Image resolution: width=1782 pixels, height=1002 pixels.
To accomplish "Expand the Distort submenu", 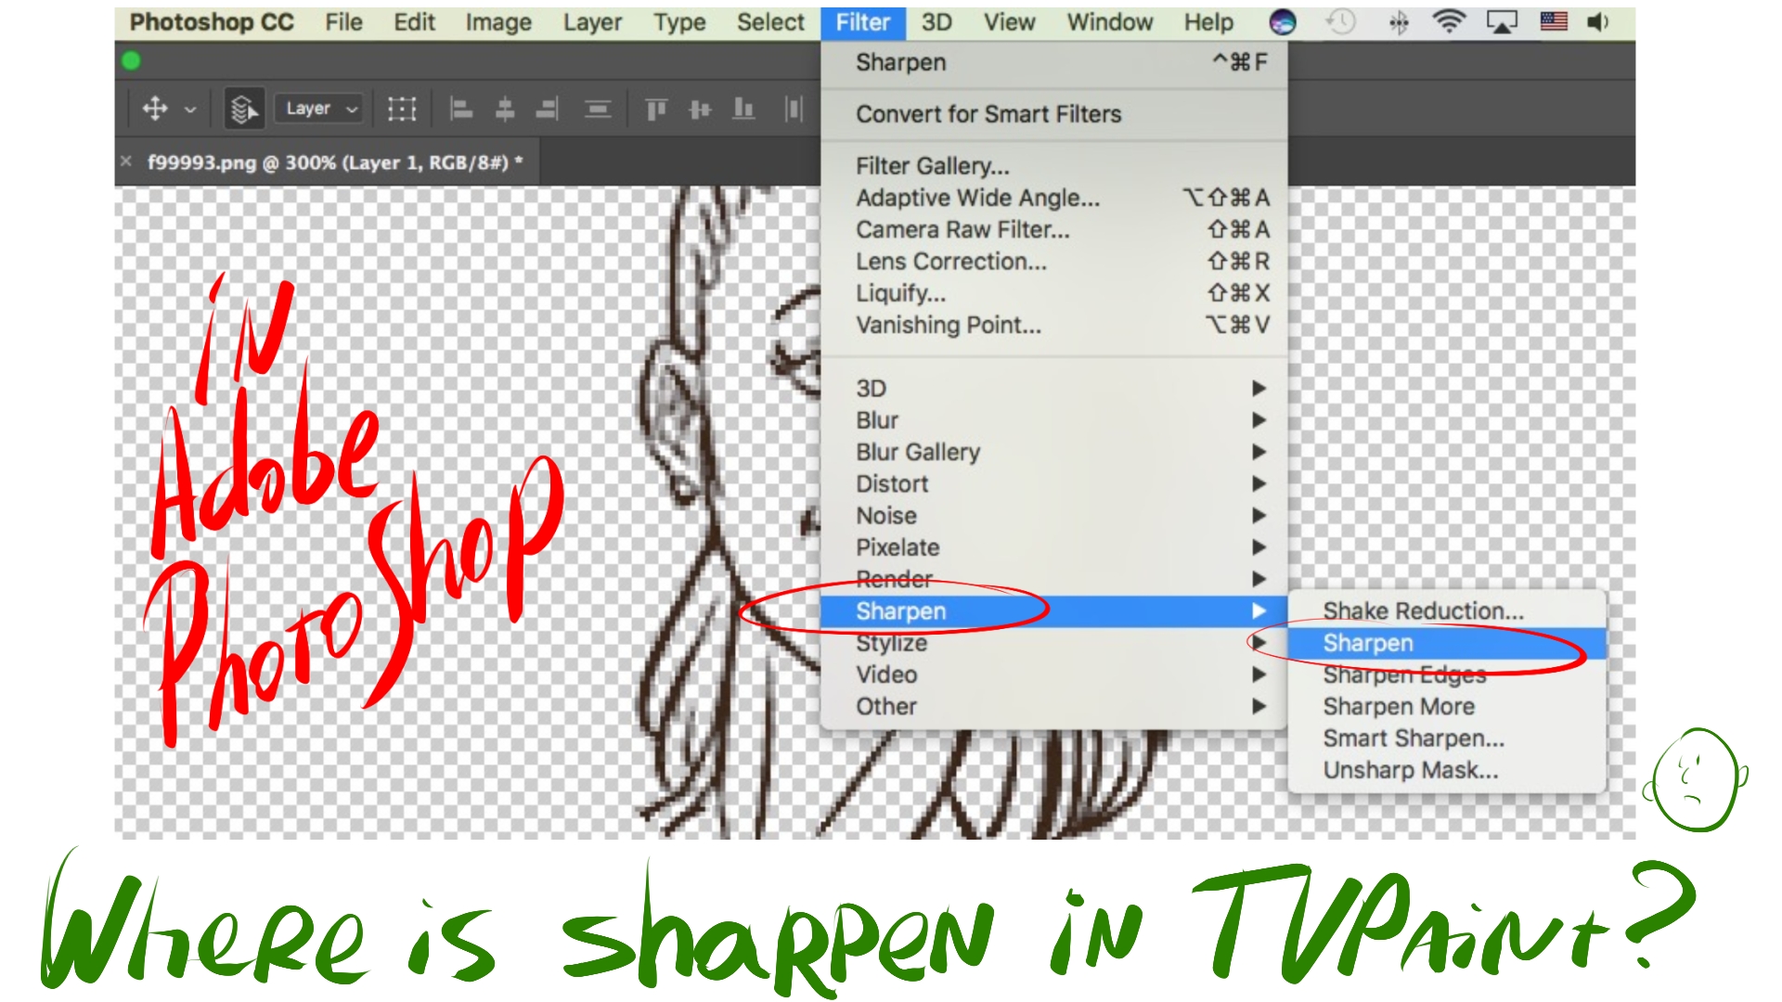I will [1054, 484].
